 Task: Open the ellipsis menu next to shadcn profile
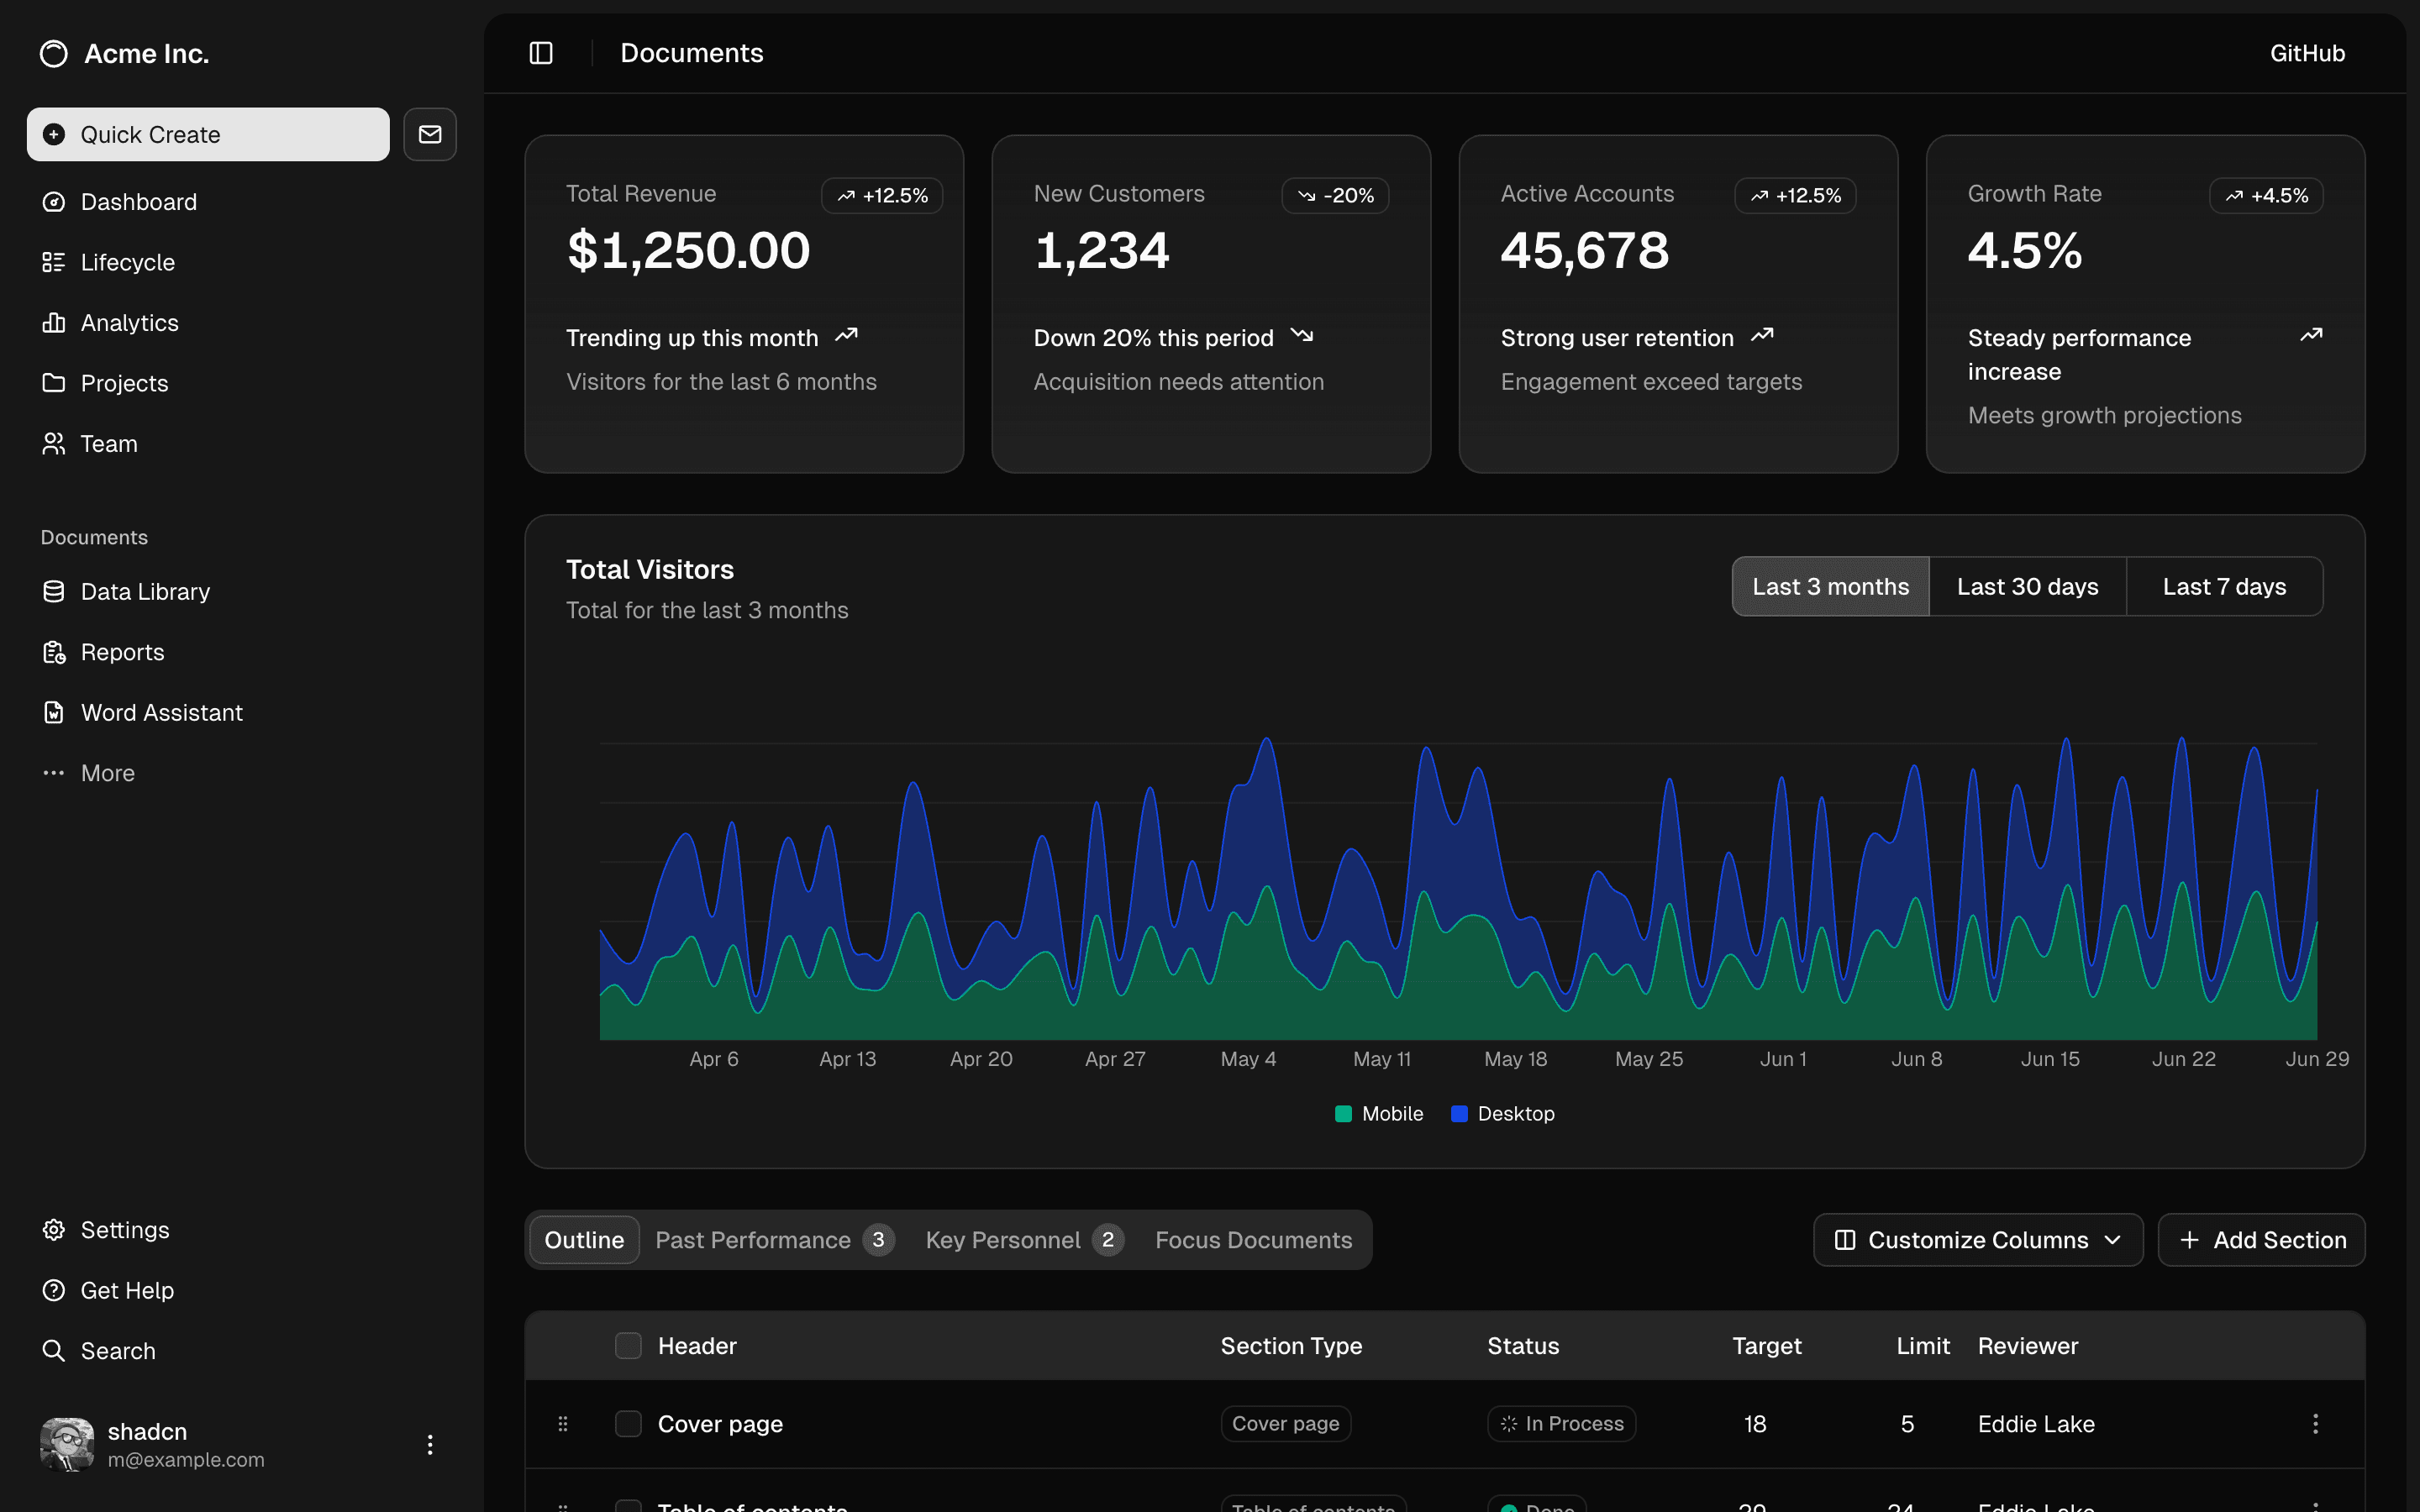[x=430, y=1443]
